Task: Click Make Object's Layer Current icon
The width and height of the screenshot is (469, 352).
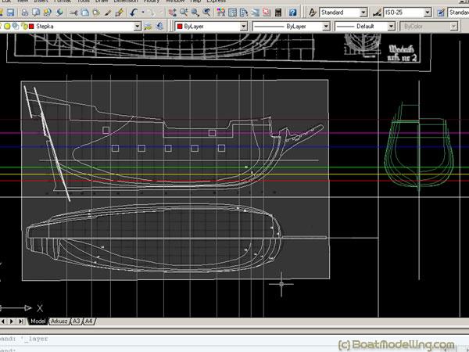Action: tap(148, 27)
